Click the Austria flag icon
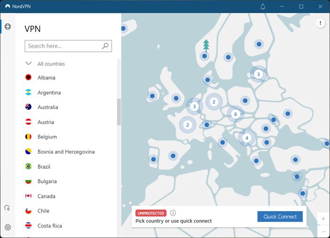 28,122
